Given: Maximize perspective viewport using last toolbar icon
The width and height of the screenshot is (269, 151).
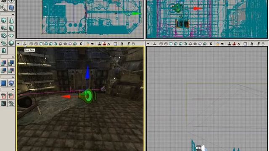Looking at the screenshot, I should point(133,44).
